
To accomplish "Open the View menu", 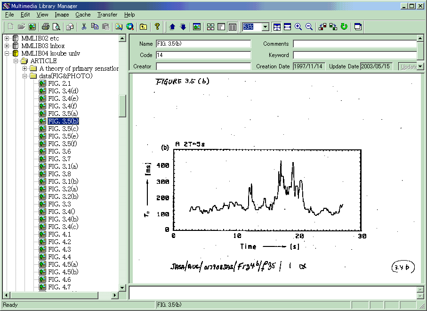I will pyautogui.click(x=42, y=15).
